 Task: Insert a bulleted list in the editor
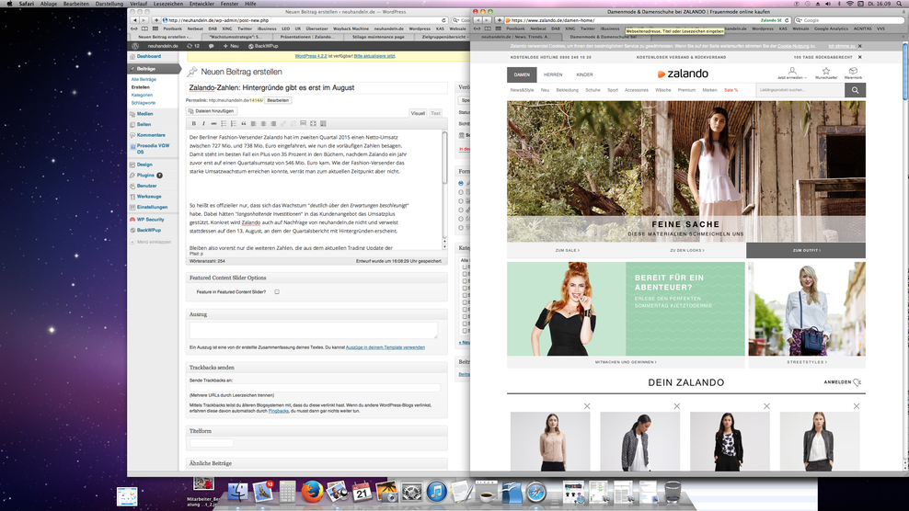224,123
